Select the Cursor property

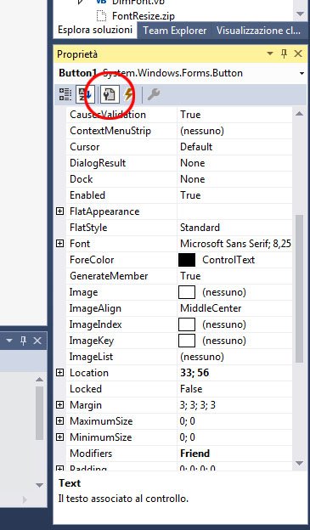[85, 147]
